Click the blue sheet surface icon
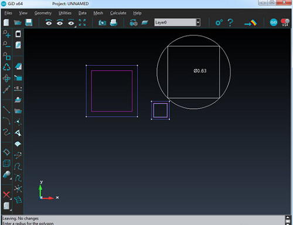Screen dimensions: 293x225 coord(18,66)
